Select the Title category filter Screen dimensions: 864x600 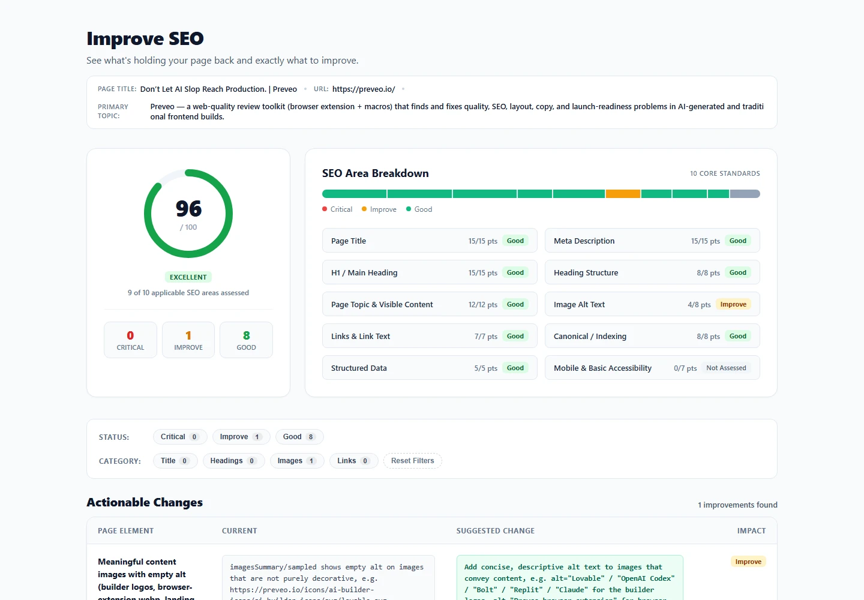pyautogui.click(x=175, y=461)
